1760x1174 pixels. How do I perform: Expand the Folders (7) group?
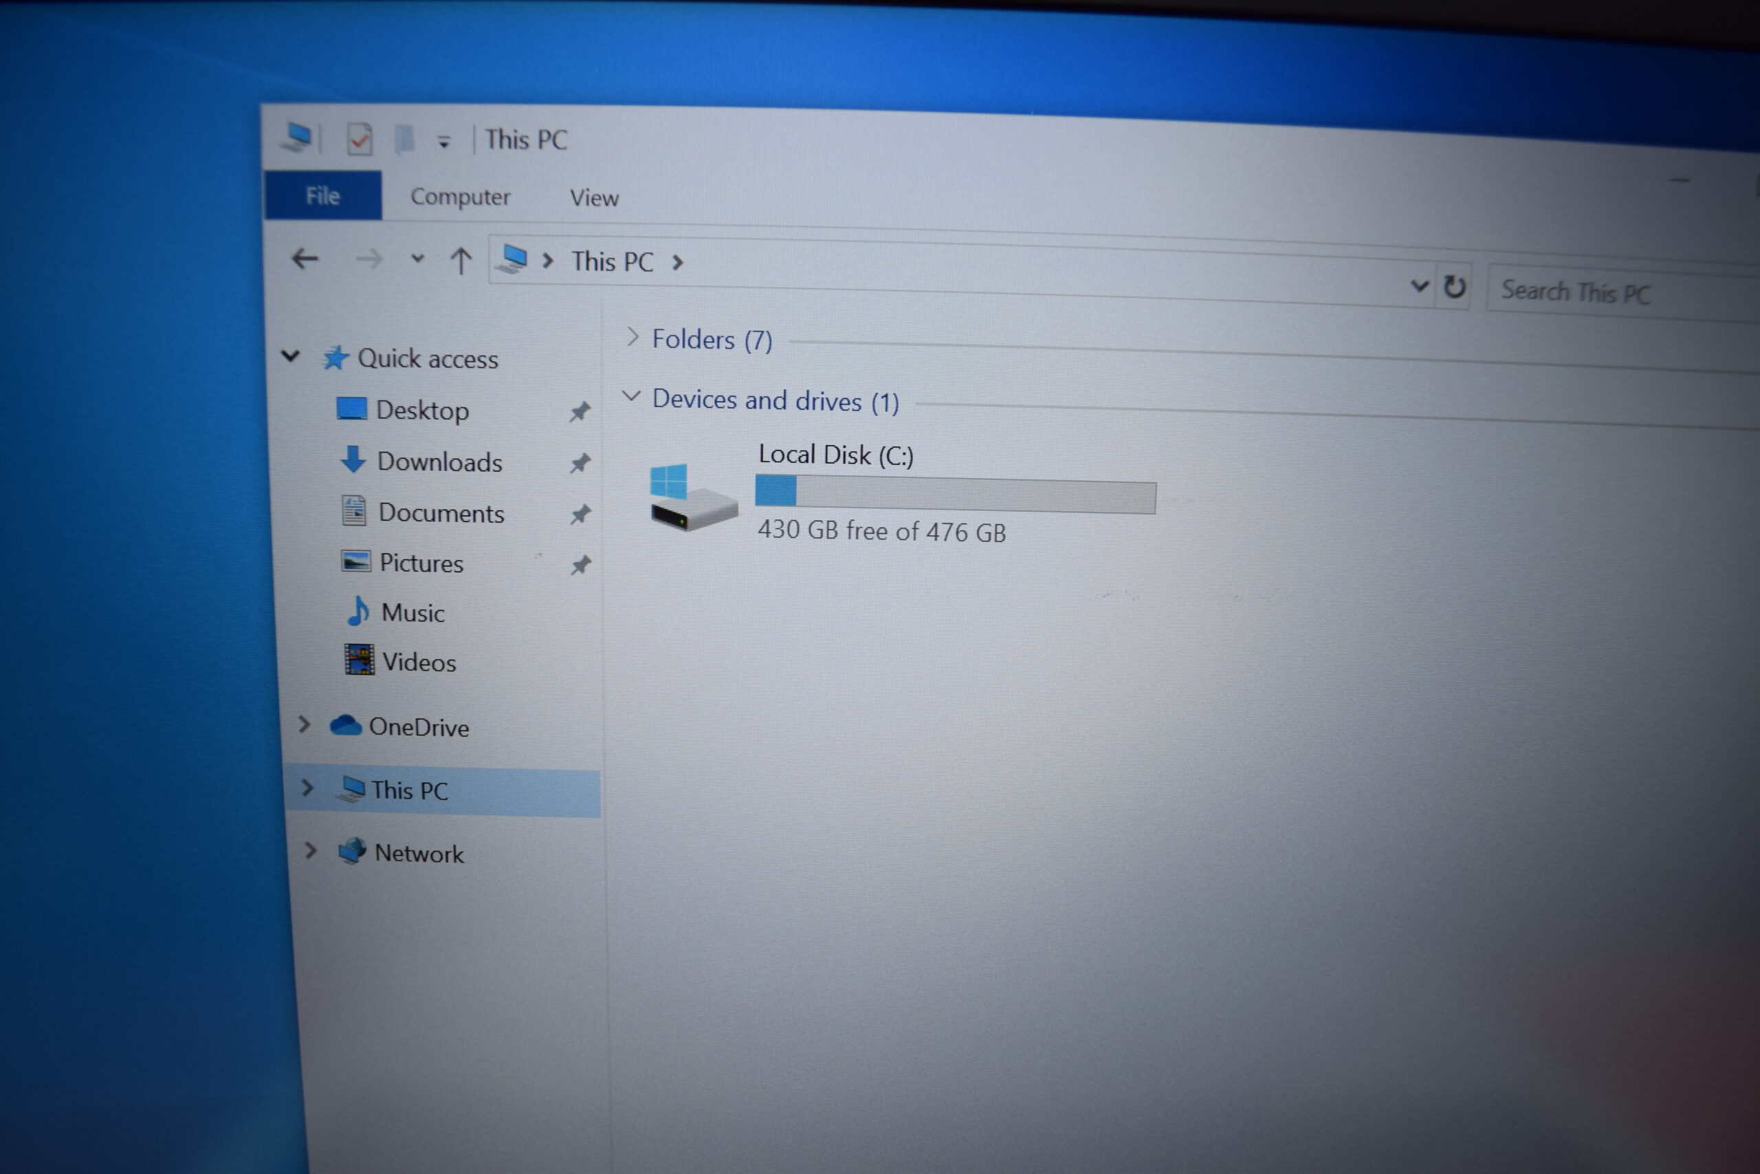[x=632, y=337]
